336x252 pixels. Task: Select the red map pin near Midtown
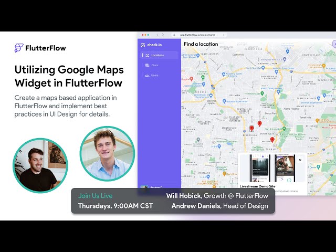[272, 140]
